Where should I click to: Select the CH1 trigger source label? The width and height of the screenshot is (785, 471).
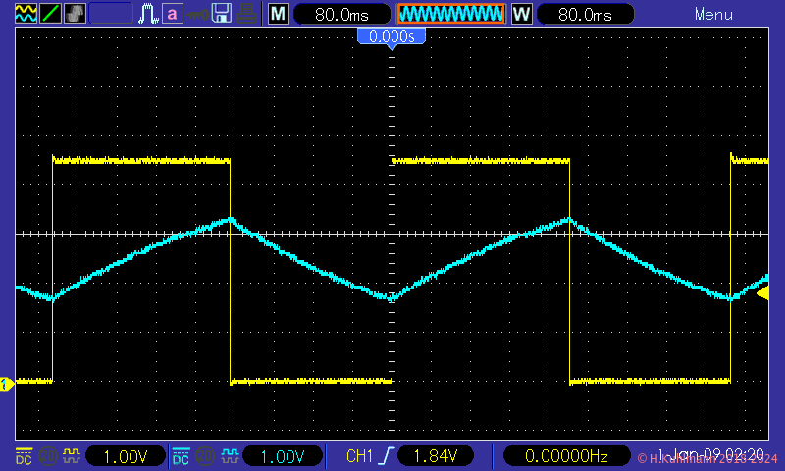361,456
